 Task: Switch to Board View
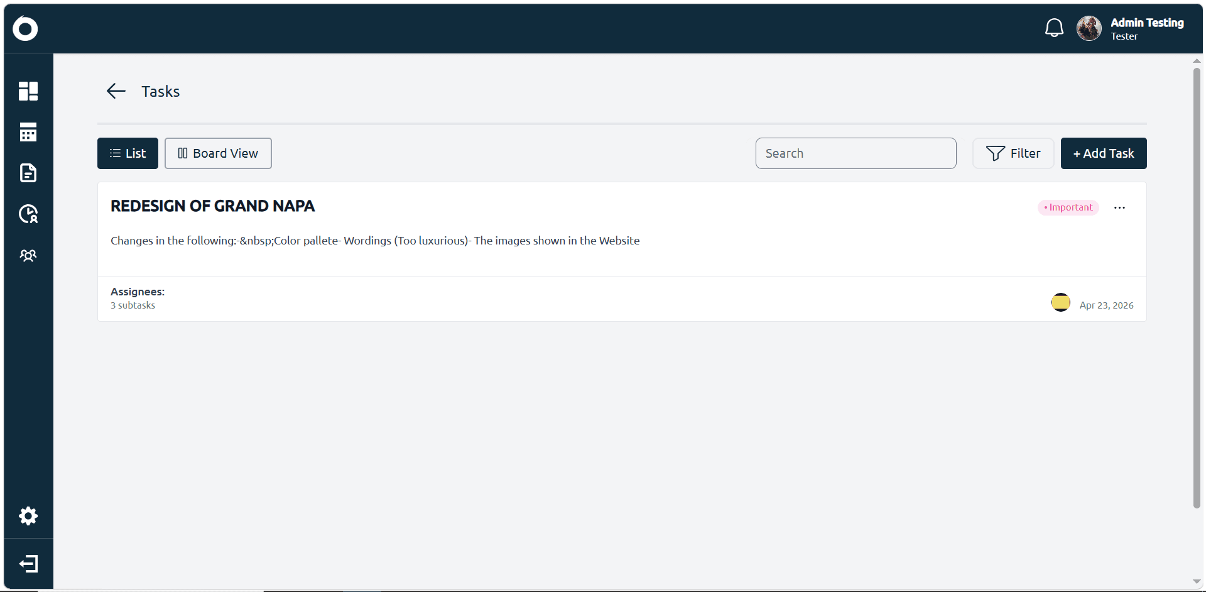click(217, 153)
